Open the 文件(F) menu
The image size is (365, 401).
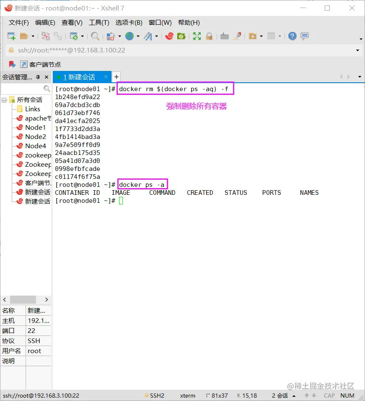click(x=18, y=23)
